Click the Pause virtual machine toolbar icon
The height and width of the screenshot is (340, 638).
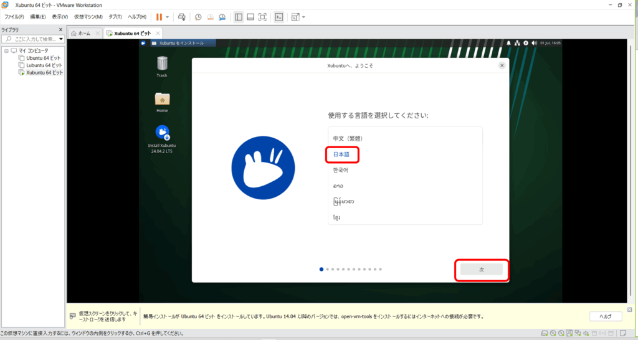(x=159, y=17)
